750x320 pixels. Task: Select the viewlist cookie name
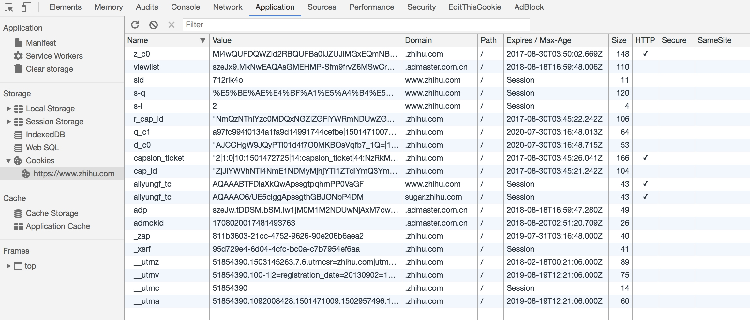(146, 67)
